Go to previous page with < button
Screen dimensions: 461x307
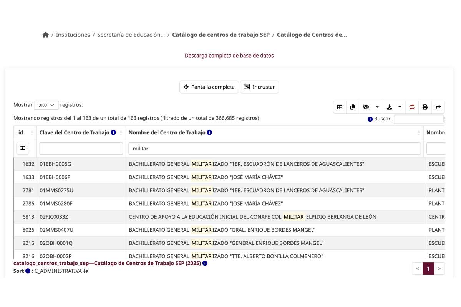[x=417, y=269]
